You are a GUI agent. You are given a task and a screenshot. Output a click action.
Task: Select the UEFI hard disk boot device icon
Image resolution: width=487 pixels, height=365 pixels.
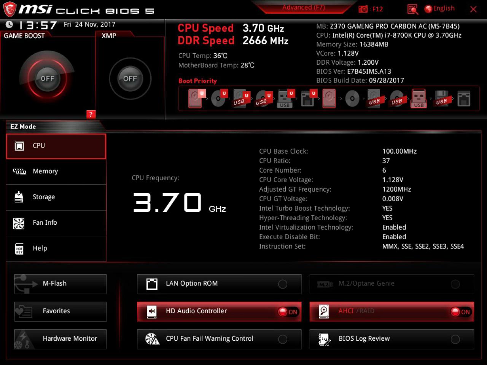pos(196,98)
